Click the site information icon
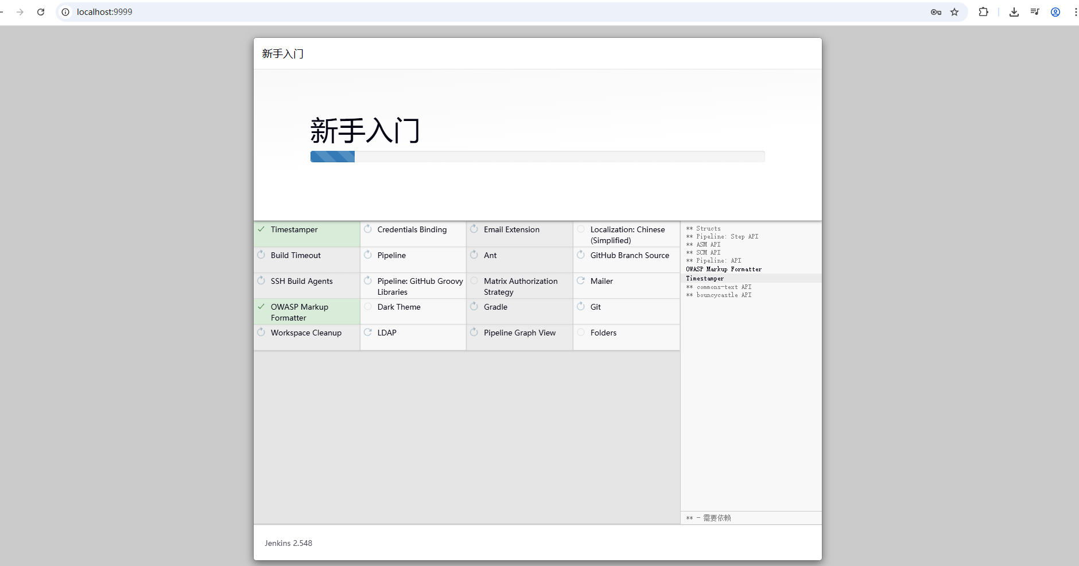This screenshot has width=1079, height=566. coord(65,12)
